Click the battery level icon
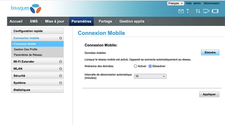Viewport: 225px width, 125px height. pyautogui.click(x=215, y=11)
